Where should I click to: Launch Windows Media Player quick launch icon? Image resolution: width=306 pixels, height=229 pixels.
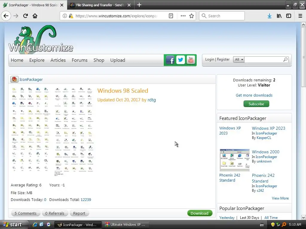pyautogui.click(x=48, y=225)
